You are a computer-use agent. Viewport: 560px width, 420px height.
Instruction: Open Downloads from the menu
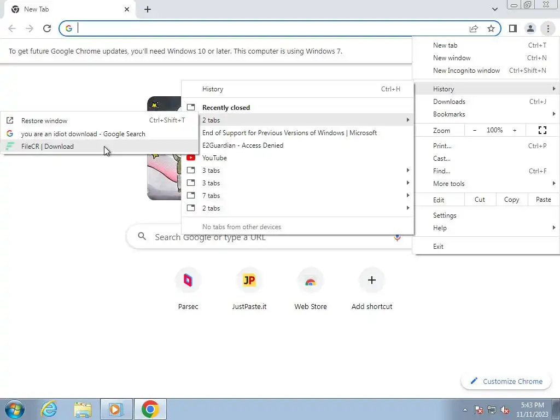486,101
